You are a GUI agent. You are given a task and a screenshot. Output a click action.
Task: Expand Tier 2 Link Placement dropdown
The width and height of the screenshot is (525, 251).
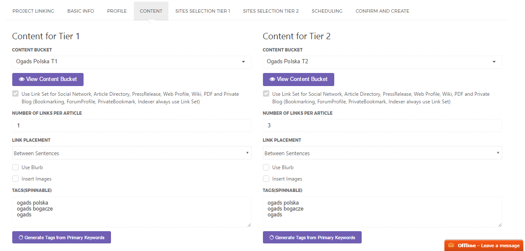coord(382,153)
